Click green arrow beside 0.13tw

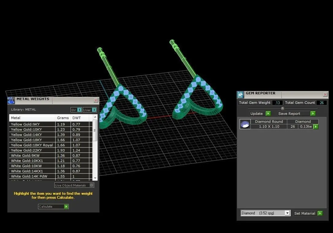pyautogui.click(x=316, y=127)
